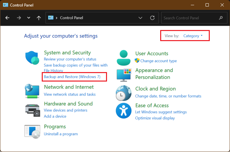This screenshot has width=230, height=152.
Task: Click the UAC shield icon beside Change account type
Action: click(x=137, y=60)
